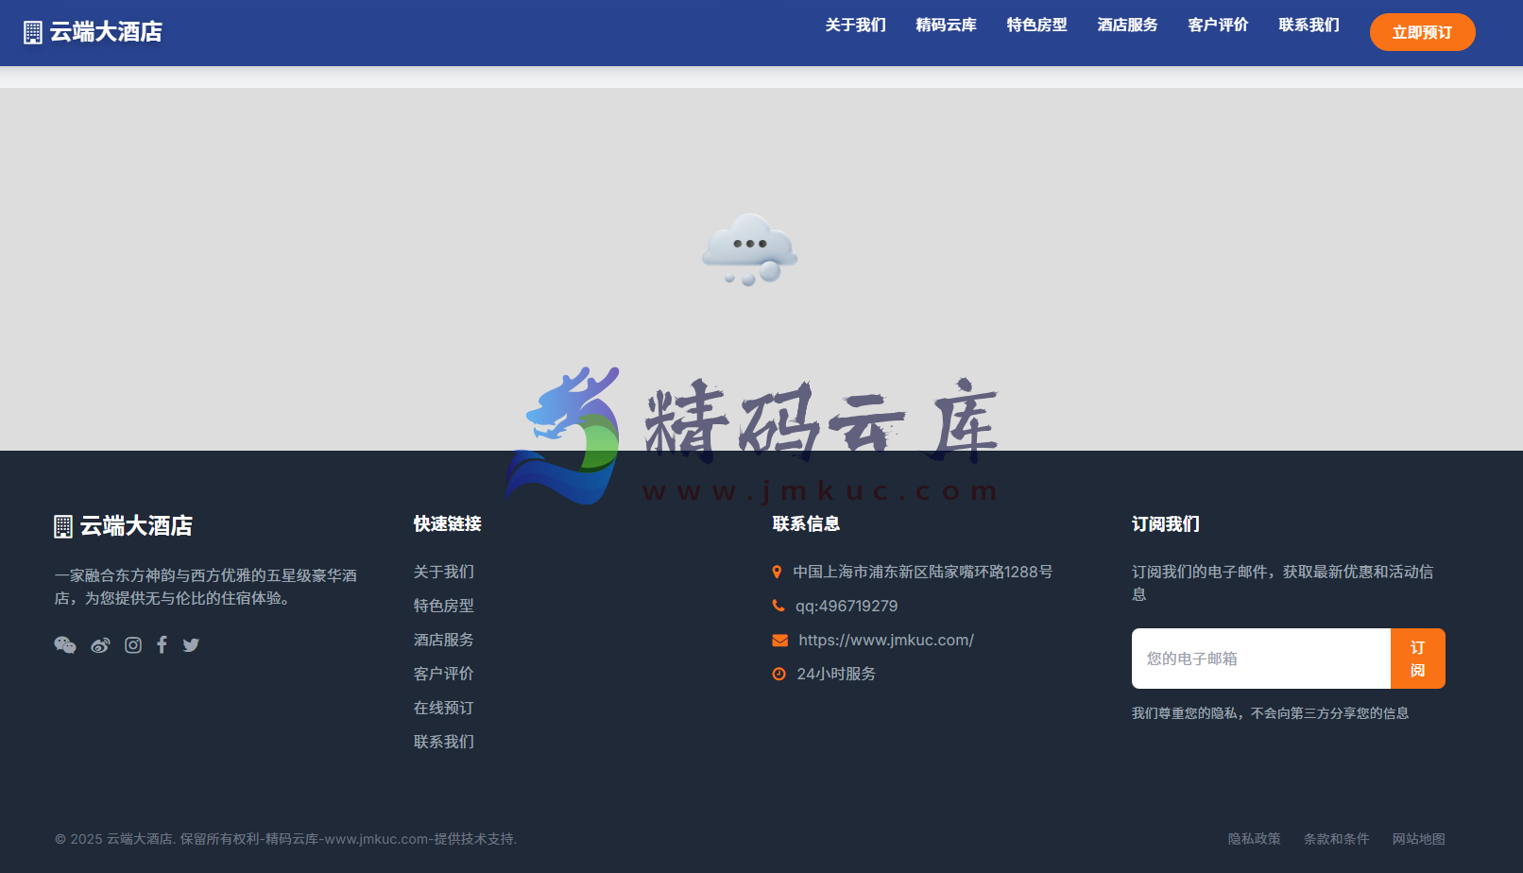Open the Twitter social icon
This screenshot has height=873, width=1523.
[x=191, y=645]
